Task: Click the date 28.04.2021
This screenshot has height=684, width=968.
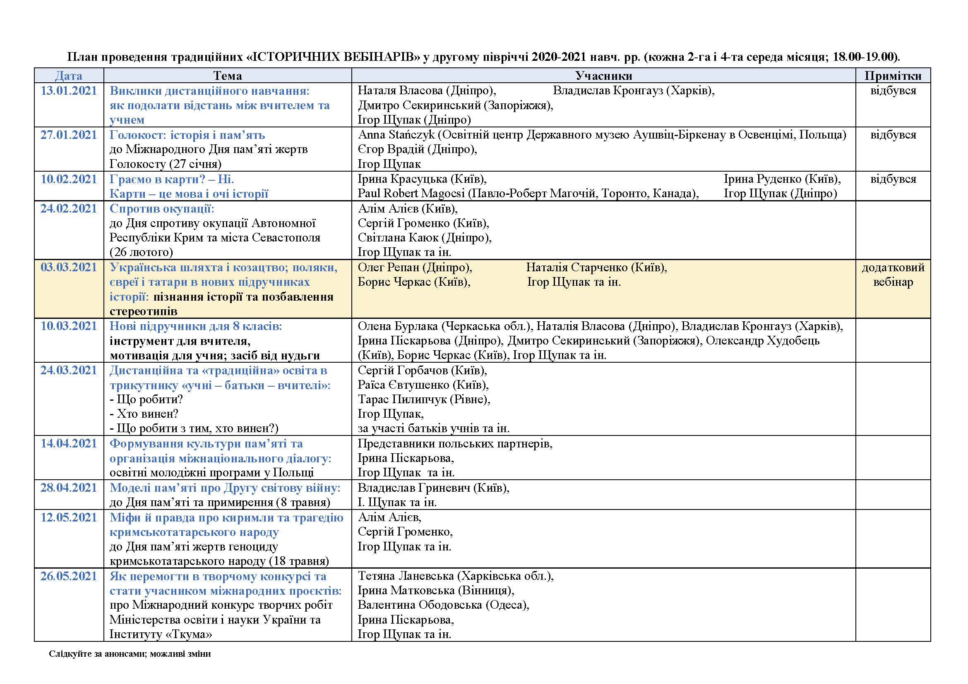Action: click(69, 488)
